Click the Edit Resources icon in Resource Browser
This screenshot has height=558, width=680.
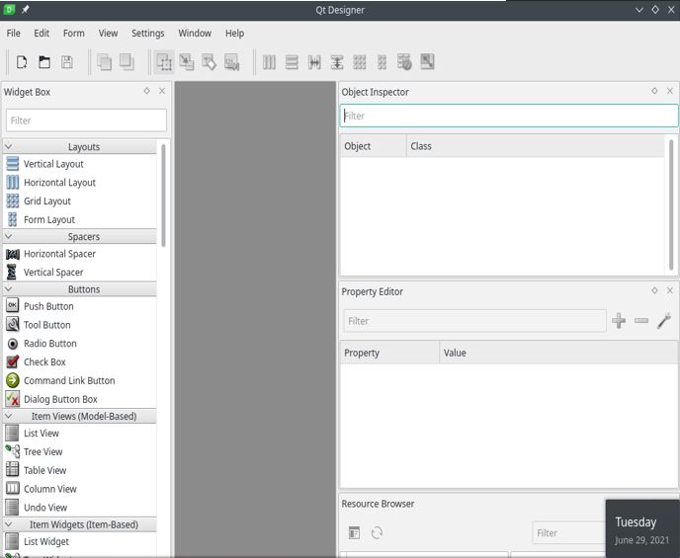point(355,533)
